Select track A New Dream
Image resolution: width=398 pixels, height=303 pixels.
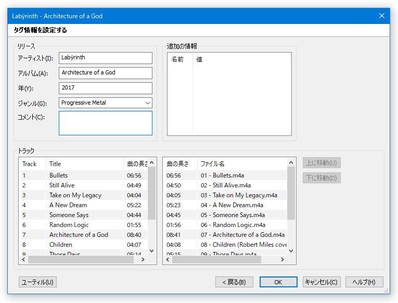tap(84, 205)
